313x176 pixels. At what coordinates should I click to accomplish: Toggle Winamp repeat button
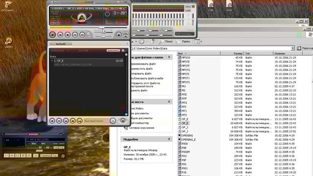(x=55, y=155)
